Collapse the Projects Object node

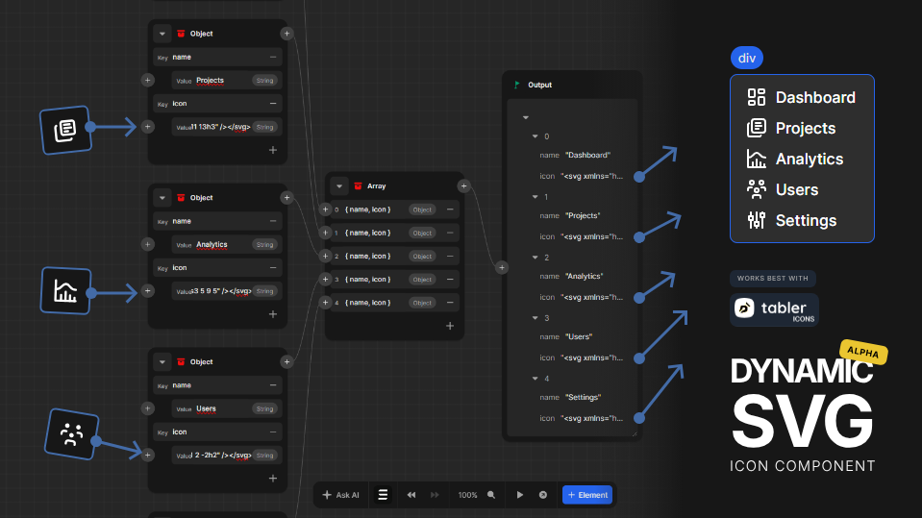coord(162,34)
